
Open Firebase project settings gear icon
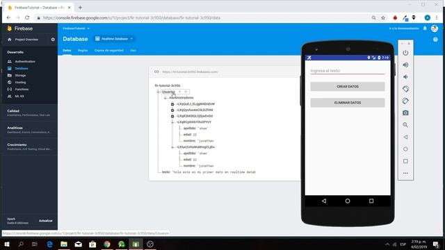click(x=53, y=40)
